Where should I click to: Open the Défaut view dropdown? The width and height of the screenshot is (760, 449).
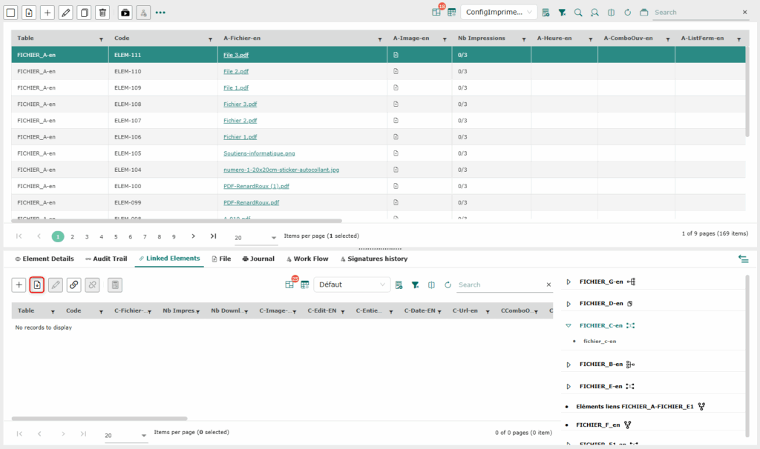click(x=352, y=285)
